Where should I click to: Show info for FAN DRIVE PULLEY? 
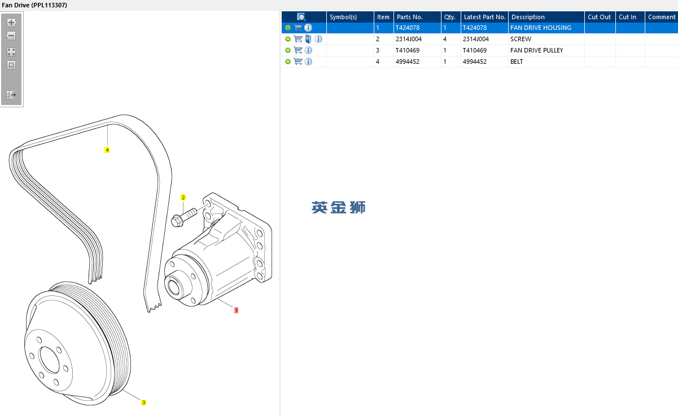pos(308,50)
